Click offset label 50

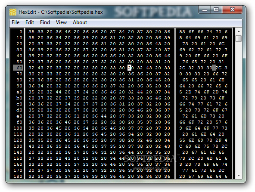click(19, 62)
